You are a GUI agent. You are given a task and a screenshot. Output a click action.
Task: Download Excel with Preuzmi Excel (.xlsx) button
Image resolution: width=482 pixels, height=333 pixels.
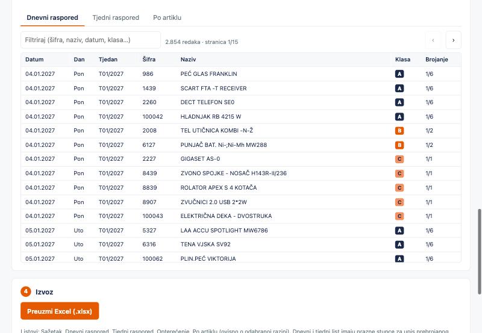click(x=60, y=311)
